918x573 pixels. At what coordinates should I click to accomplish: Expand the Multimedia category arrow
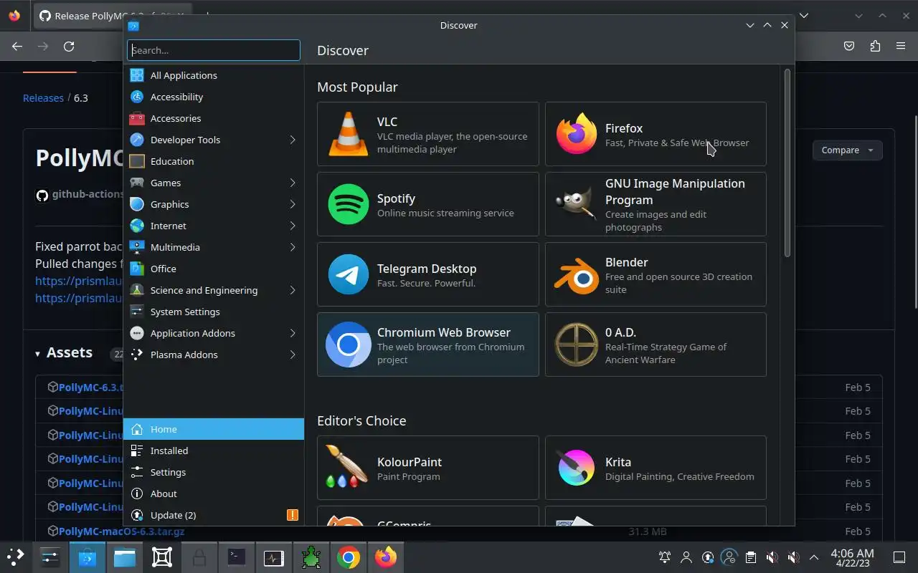tap(293, 247)
